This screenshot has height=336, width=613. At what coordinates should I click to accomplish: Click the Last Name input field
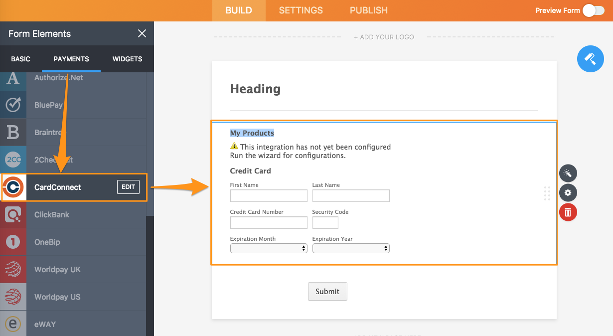(x=351, y=195)
